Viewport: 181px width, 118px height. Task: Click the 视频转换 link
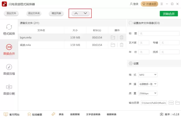(112, 114)
